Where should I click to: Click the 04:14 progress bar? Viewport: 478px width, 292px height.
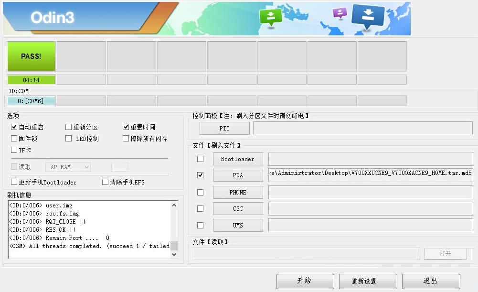click(x=31, y=80)
